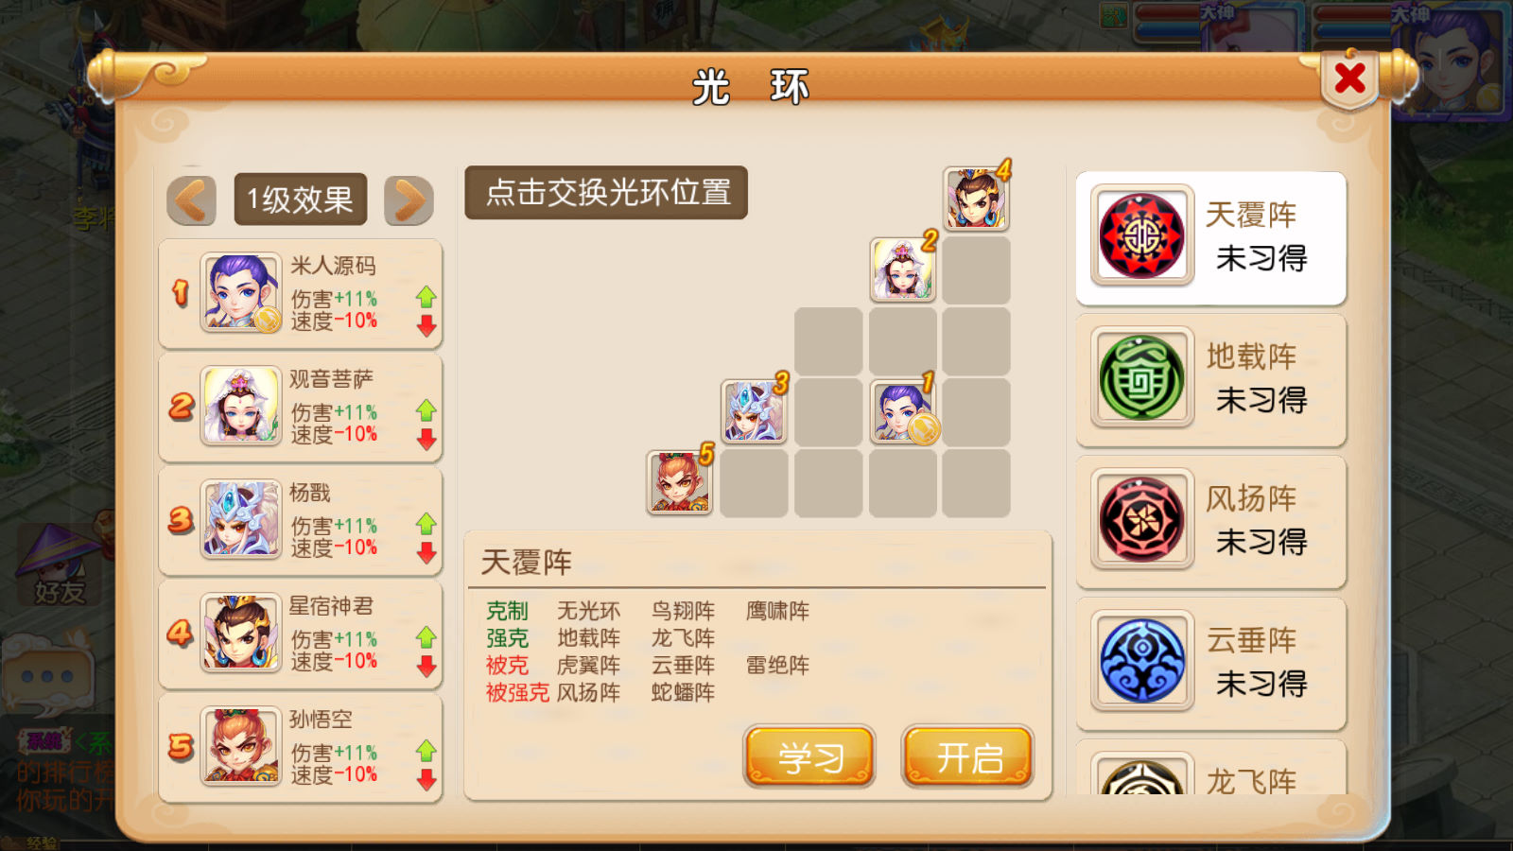Screen dimensions: 1513x851
Task: Tap the 孙悟空 avatar on the formation grid
Action: point(680,482)
